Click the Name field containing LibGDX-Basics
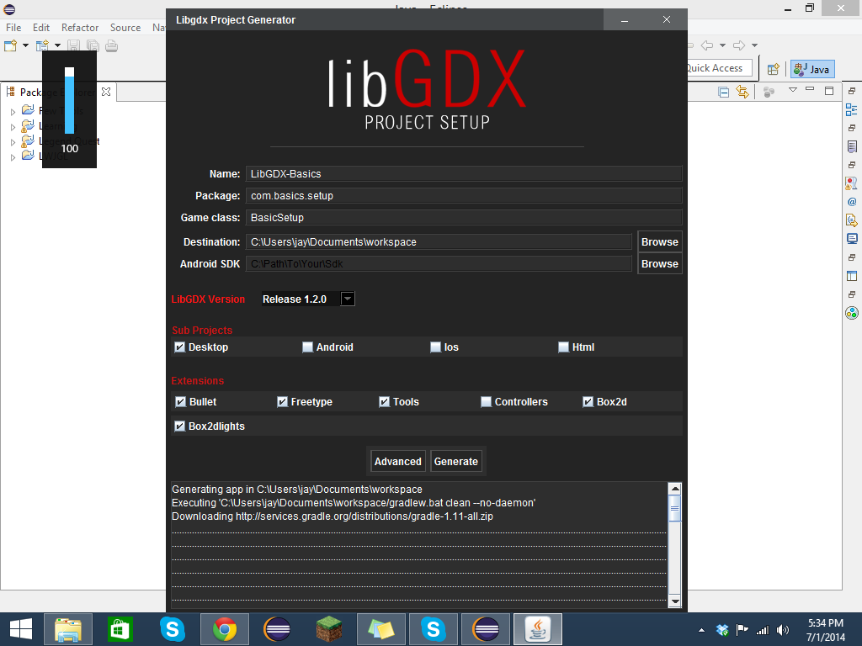Viewport: 862px width, 646px height. pos(464,173)
